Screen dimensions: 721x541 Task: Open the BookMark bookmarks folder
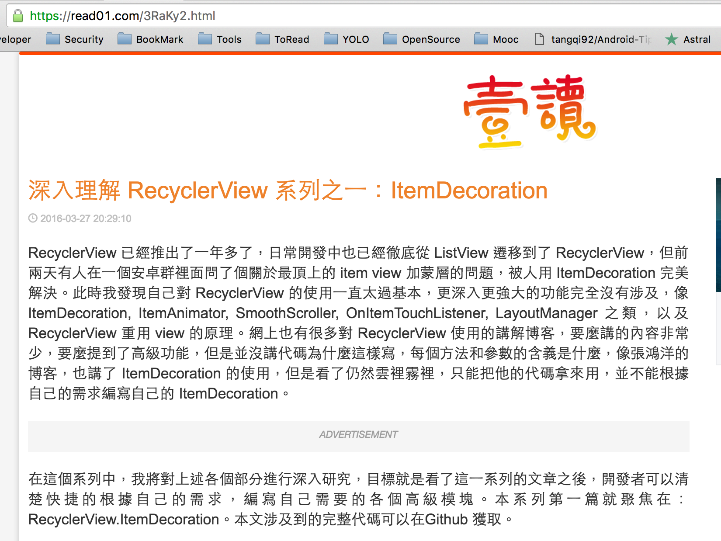pos(151,39)
